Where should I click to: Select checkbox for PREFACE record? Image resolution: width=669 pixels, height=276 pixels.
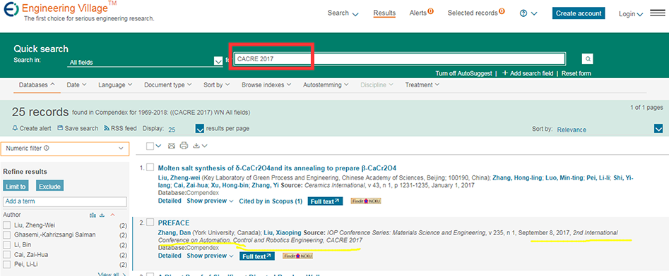coord(150,222)
